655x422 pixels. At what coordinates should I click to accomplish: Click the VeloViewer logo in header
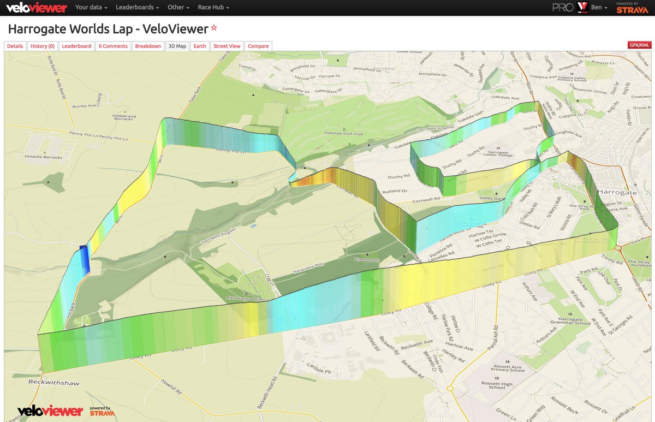(37, 8)
